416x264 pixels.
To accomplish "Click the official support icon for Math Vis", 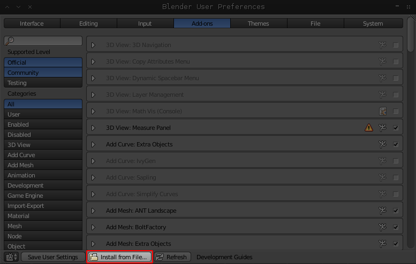I will (x=383, y=111).
